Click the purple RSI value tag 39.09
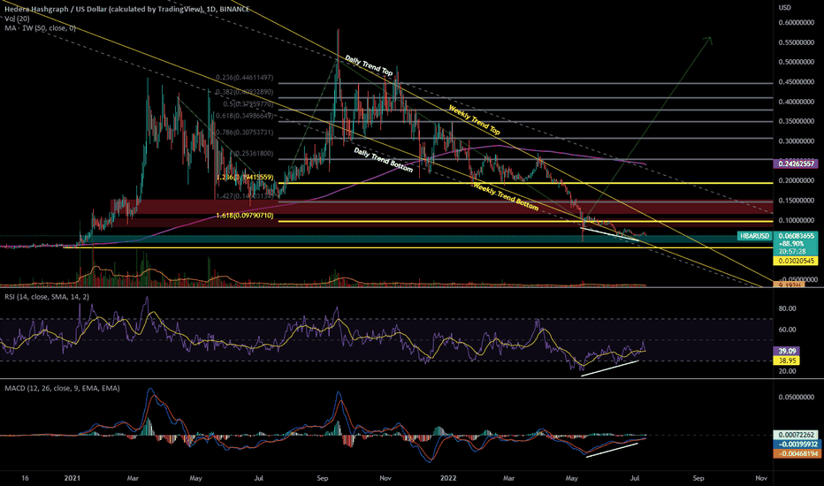 [786, 351]
